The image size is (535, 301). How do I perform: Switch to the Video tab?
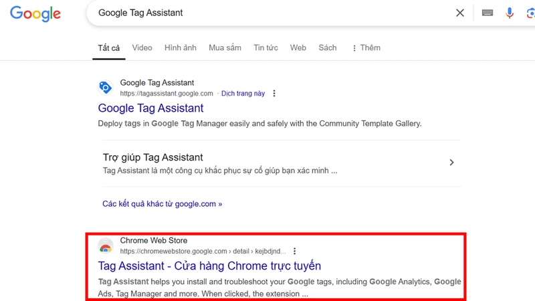[x=142, y=47]
